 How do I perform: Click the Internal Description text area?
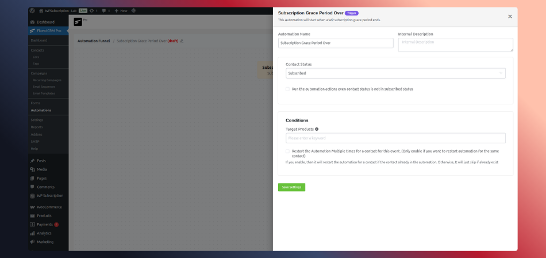tap(455, 45)
